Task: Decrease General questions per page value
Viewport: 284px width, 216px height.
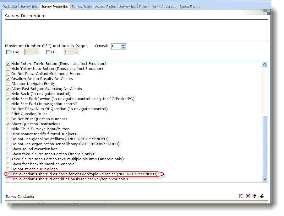Action: coord(123,48)
